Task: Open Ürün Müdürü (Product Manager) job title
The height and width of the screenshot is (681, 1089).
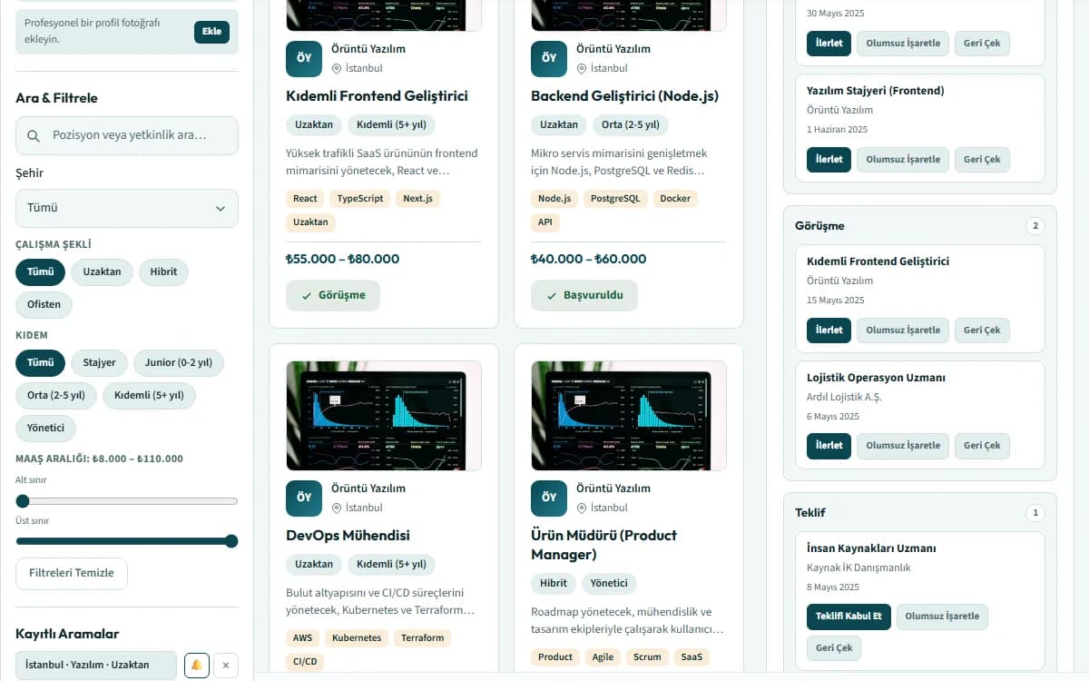Action: 603,545
